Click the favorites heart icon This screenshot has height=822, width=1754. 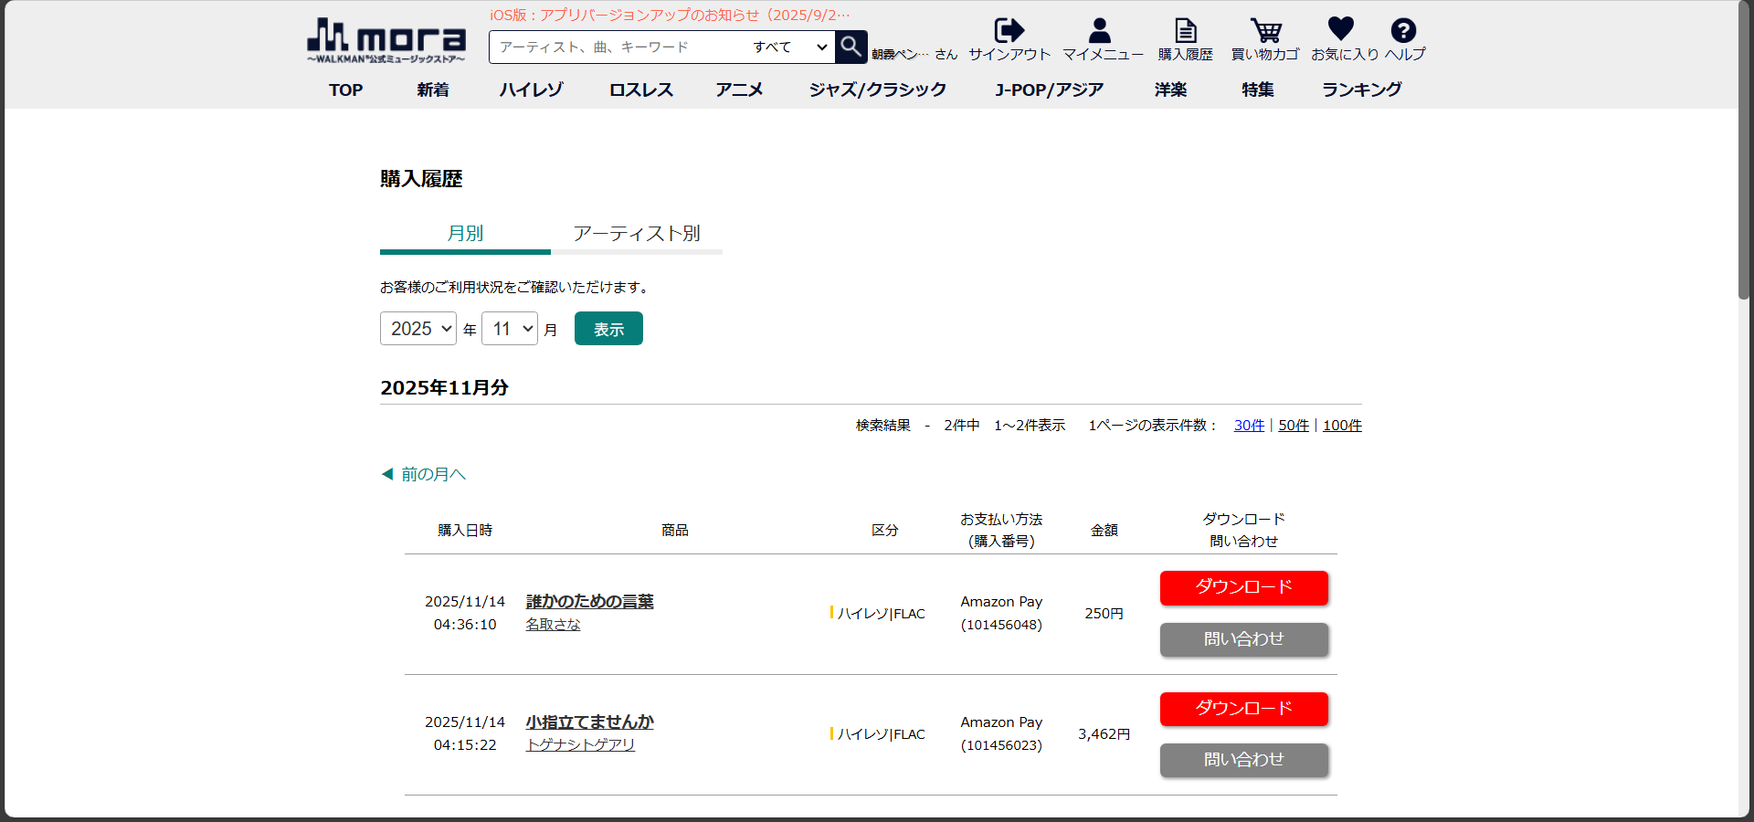pyautogui.click(x=1340, y=30)
